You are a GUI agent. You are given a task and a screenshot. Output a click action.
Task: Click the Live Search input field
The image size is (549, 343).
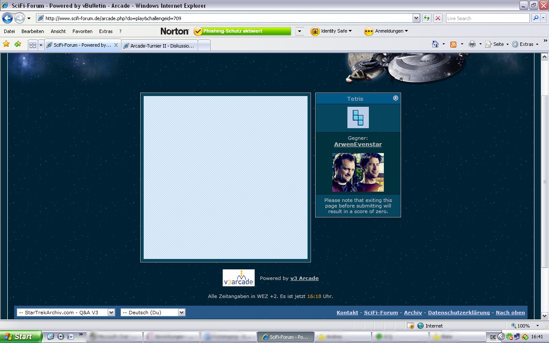click(x=487, y=18)
